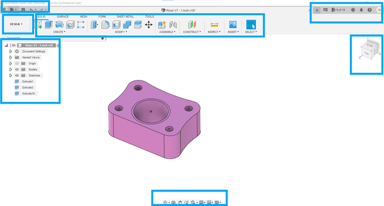
Task: Select the Move/Copy tool
Action: (x=149, y=25)
